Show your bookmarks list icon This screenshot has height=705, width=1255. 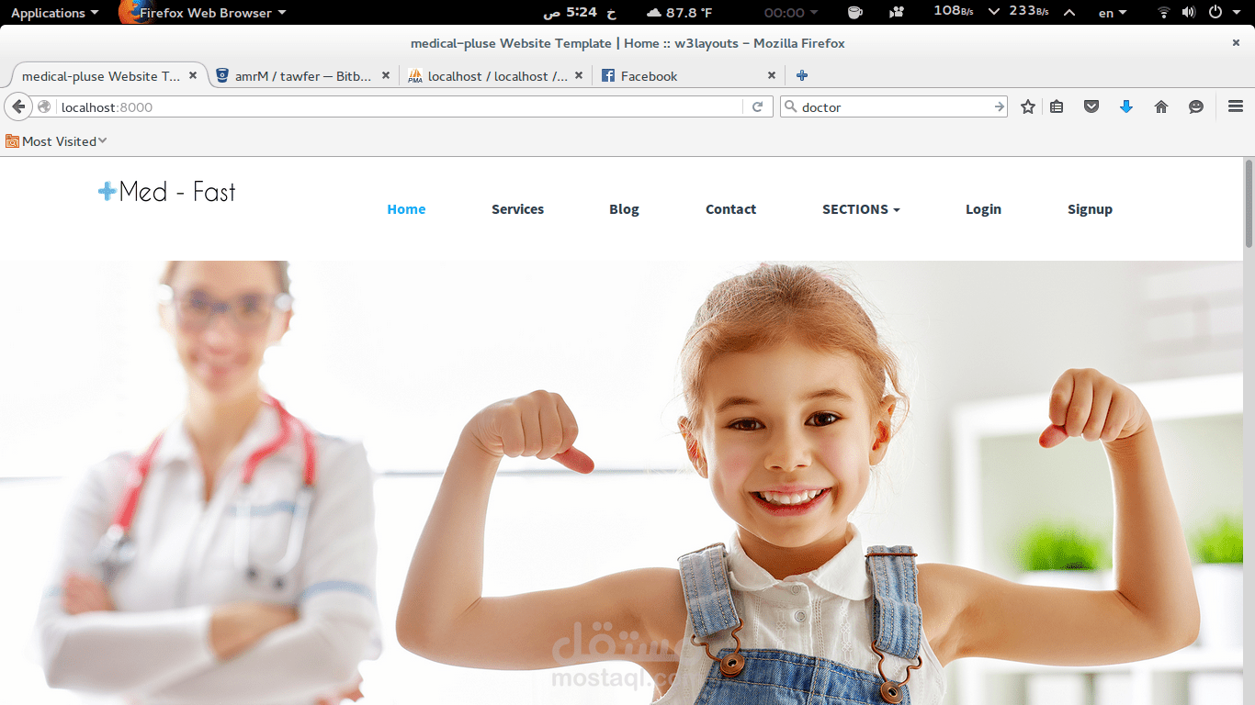point(1057,107)
